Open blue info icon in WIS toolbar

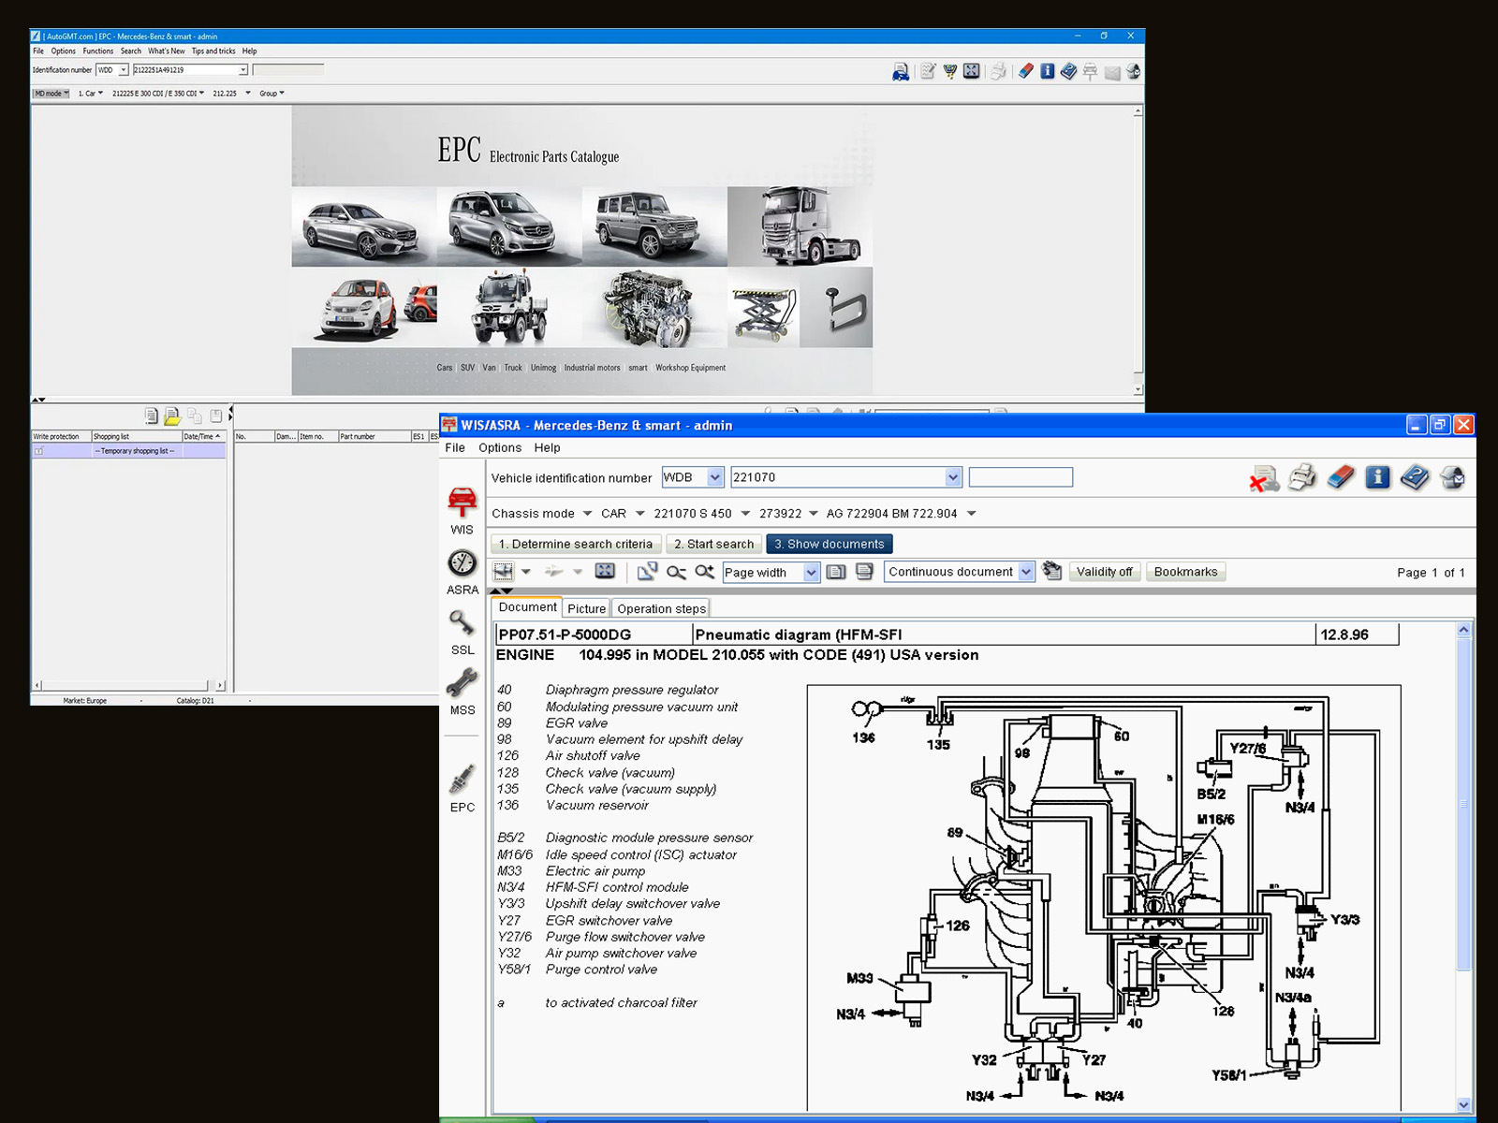click(1377, 478)
